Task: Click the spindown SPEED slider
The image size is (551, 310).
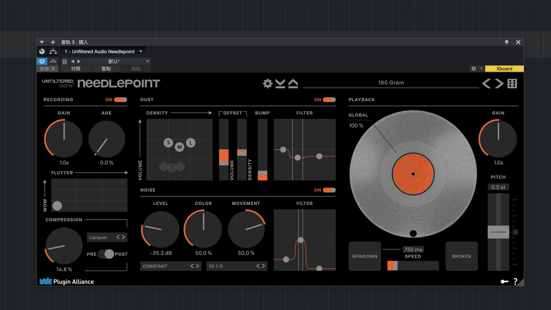Action: (x=413, y=266)
